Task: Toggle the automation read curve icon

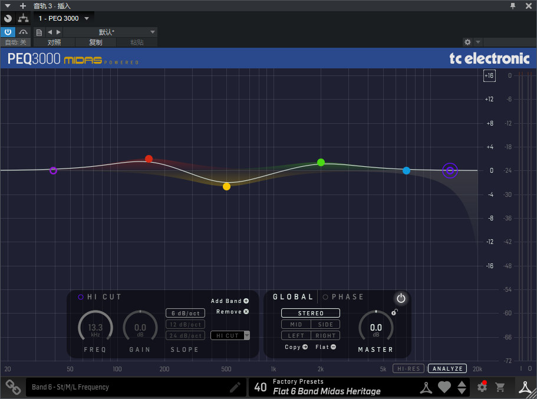Action: click(x=24, y=32)
